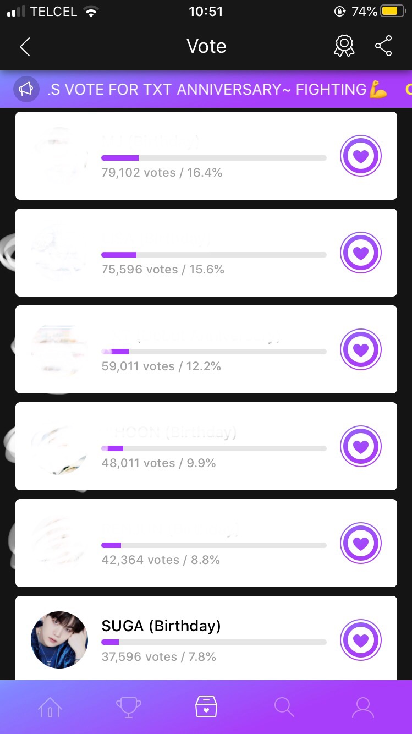The image size is (412, 734).
Task: Tap heart button beside SUGA (Birthday)
Action: pyautogui.click(x=360, y=640)
